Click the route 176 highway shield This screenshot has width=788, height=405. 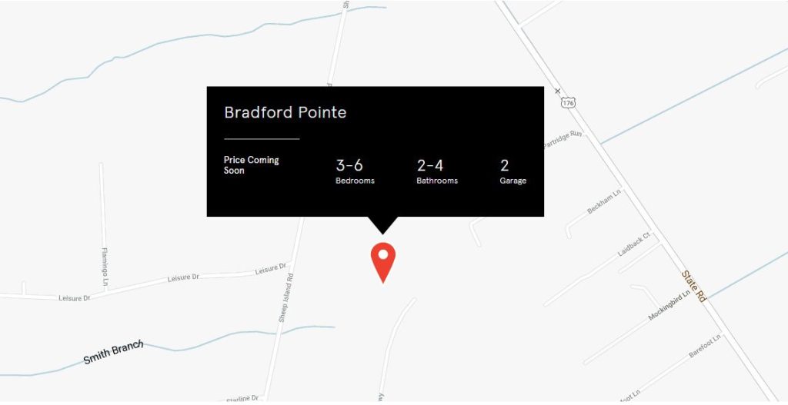tap(568, 103)
